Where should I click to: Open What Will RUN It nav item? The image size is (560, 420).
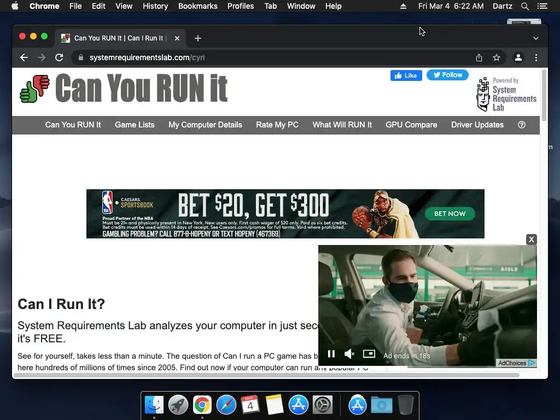[x=342, y=125]
